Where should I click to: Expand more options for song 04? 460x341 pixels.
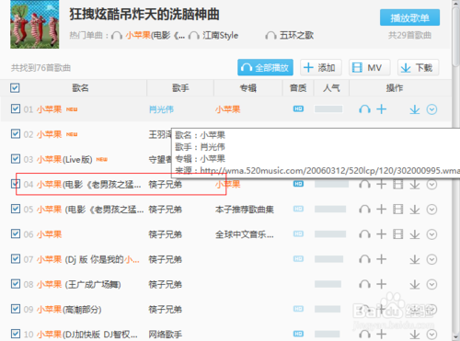tap(431, 185)
